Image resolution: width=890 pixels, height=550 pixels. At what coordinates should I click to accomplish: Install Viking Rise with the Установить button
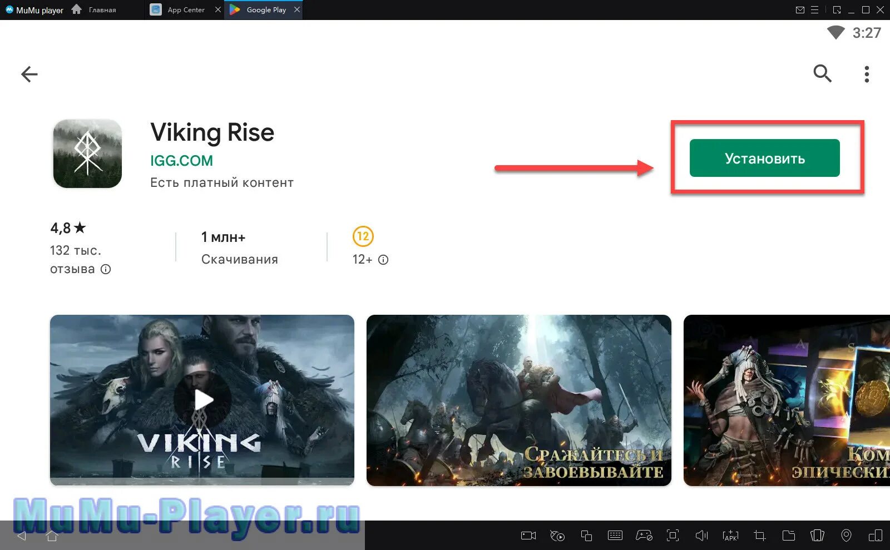pos(764,158)
